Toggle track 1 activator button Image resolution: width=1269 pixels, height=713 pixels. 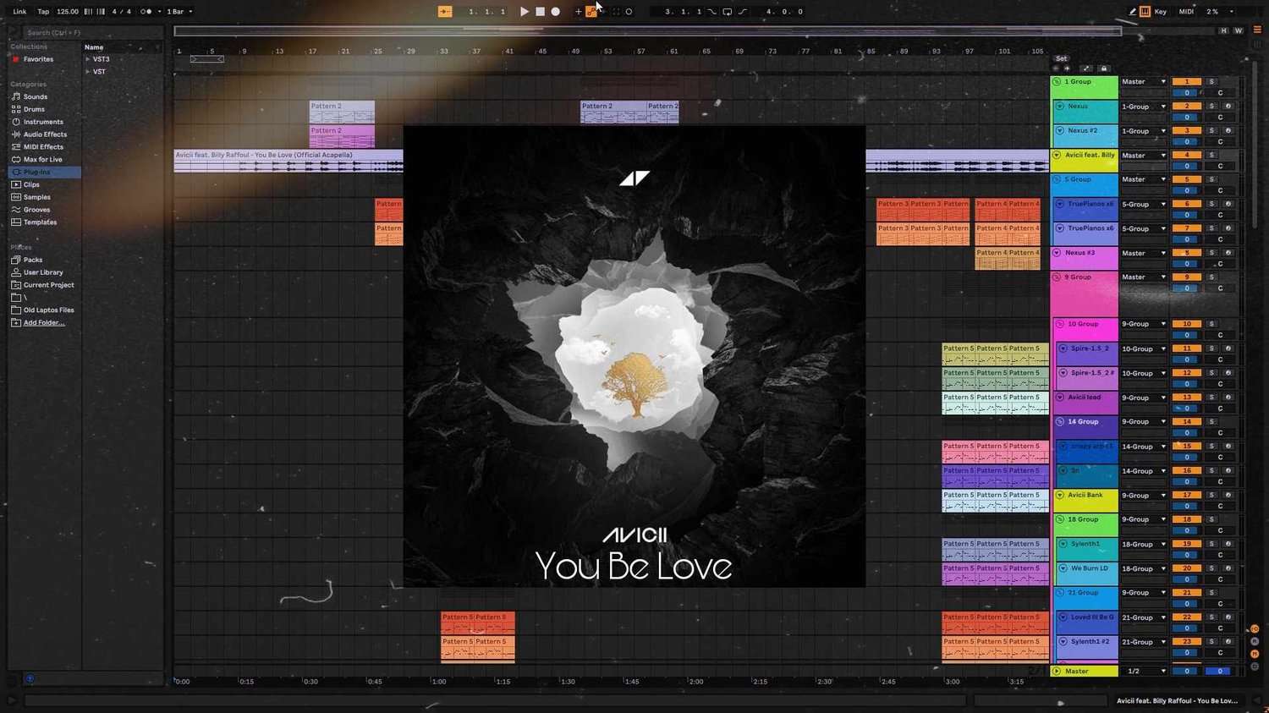pos(1187,82)
